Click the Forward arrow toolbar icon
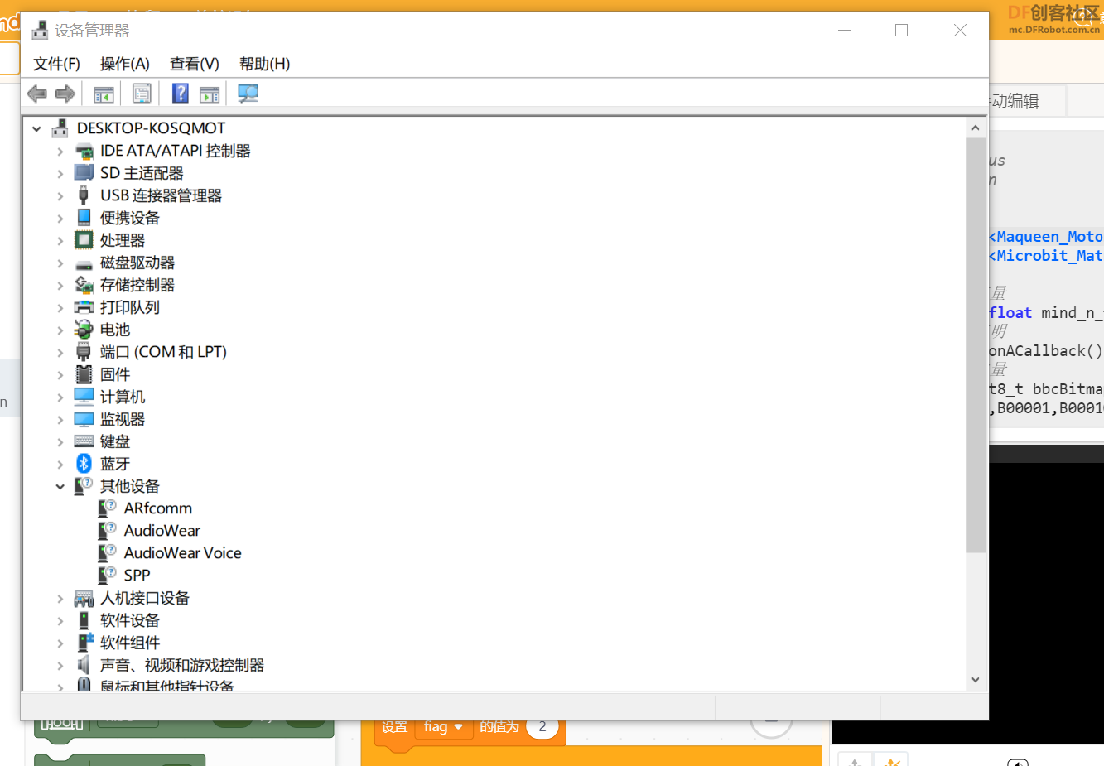Image resolution: width=1104 pixels, height=766 pixels. tap(65, 94)
